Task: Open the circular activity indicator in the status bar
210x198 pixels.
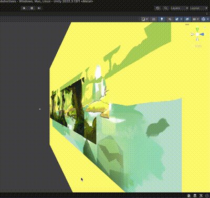Action: pos(207,195)
